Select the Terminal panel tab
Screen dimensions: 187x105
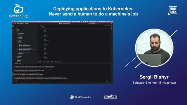point(16,63)
